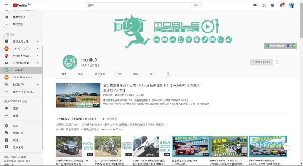Switch to the community tab
This screenshot has width=303, height=166.
coord(119,74)
